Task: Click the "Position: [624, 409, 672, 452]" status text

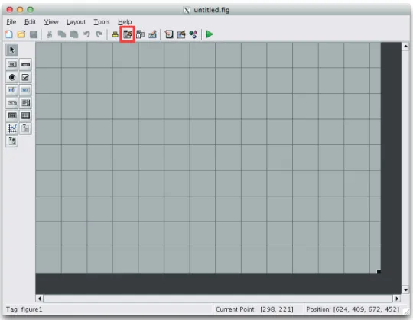Action: [x=353, y=309]
